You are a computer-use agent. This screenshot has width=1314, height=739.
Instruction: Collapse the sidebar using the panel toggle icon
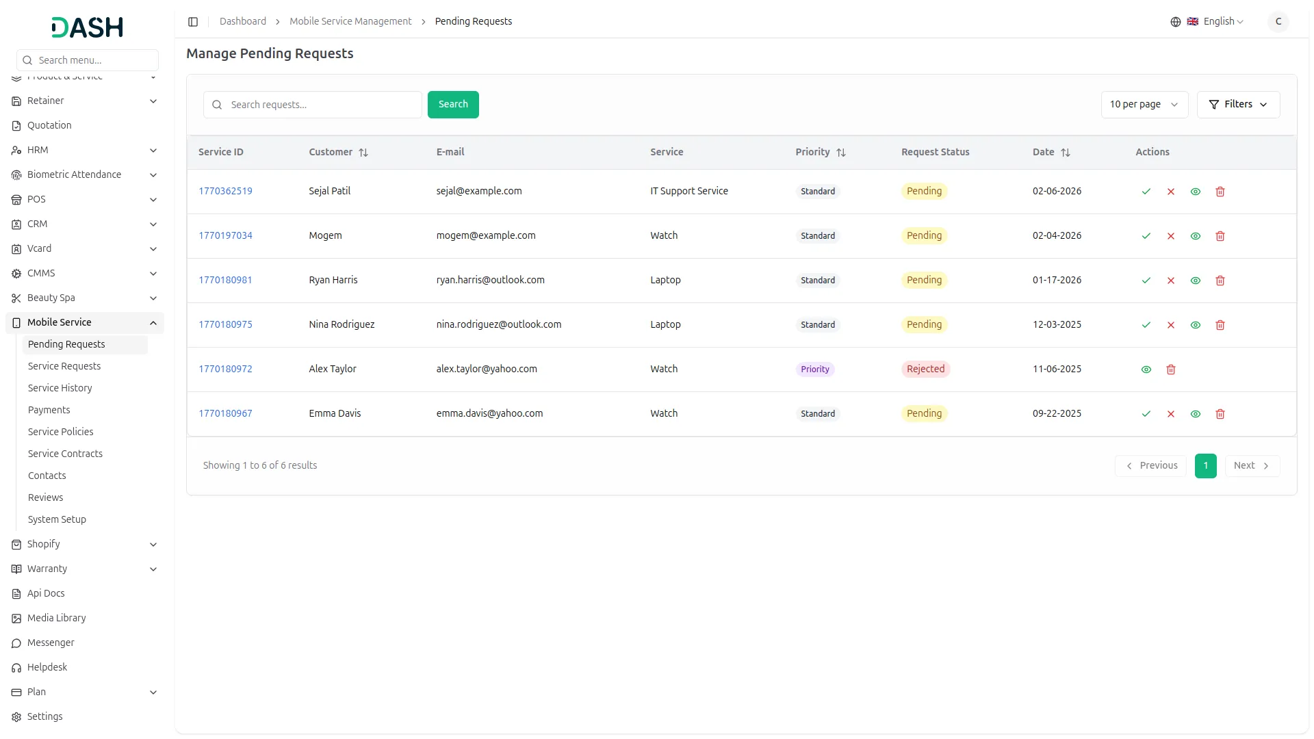coord(193,21)
